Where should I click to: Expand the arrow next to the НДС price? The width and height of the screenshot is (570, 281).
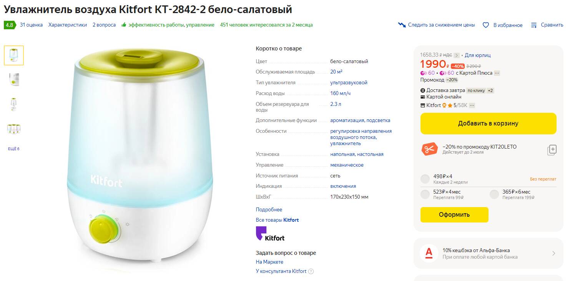coord(457,55)
